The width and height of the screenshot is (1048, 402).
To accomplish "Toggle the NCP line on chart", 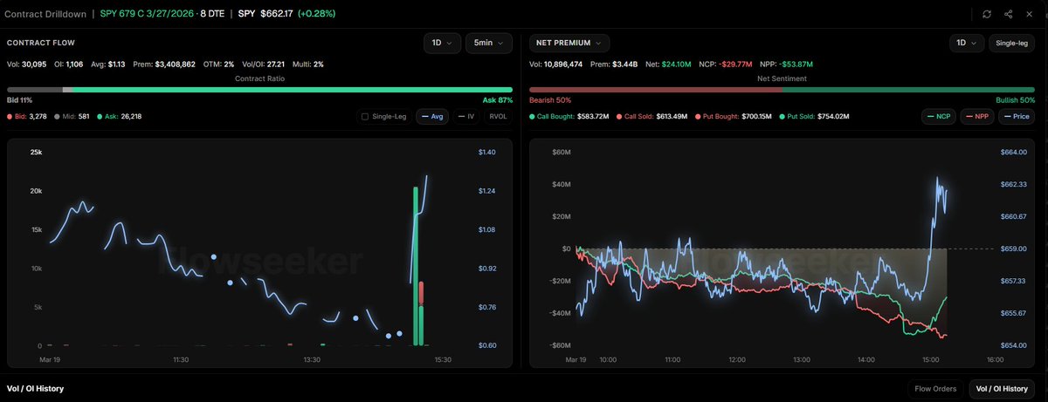I will tap(940, 116).
